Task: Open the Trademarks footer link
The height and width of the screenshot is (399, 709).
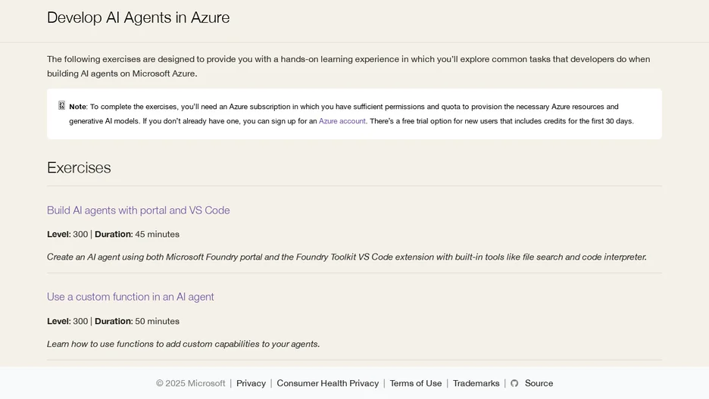Action: (476, 383)
